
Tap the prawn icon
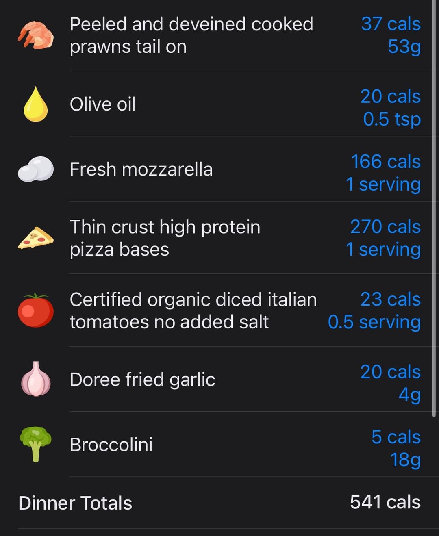(x=36, y=35)
